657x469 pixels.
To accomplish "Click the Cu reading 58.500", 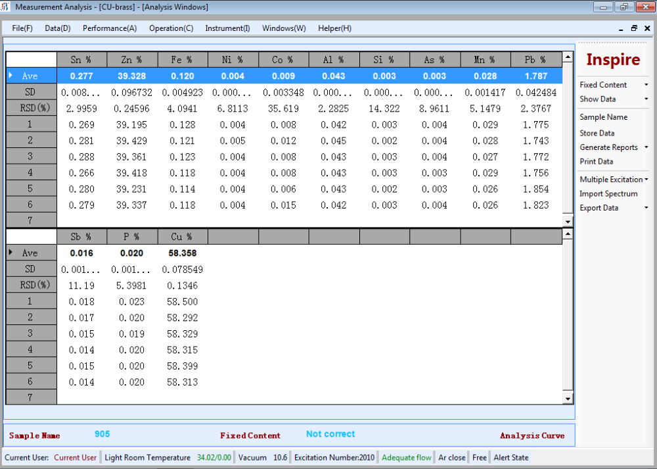I will click(182, 302).
